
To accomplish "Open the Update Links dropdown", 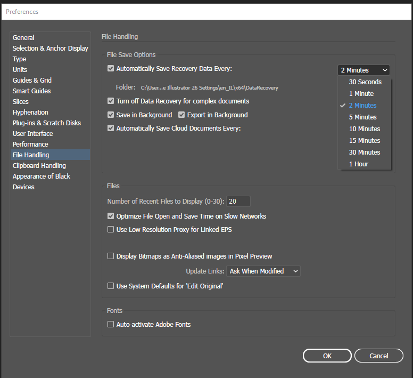I will 263,271.
